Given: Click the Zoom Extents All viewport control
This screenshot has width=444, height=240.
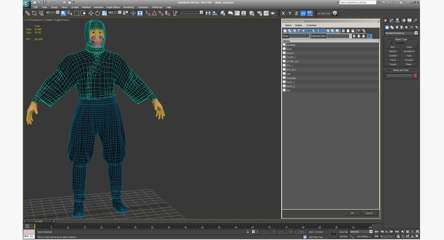Looking at the screenshot, I should click(418, 232).
